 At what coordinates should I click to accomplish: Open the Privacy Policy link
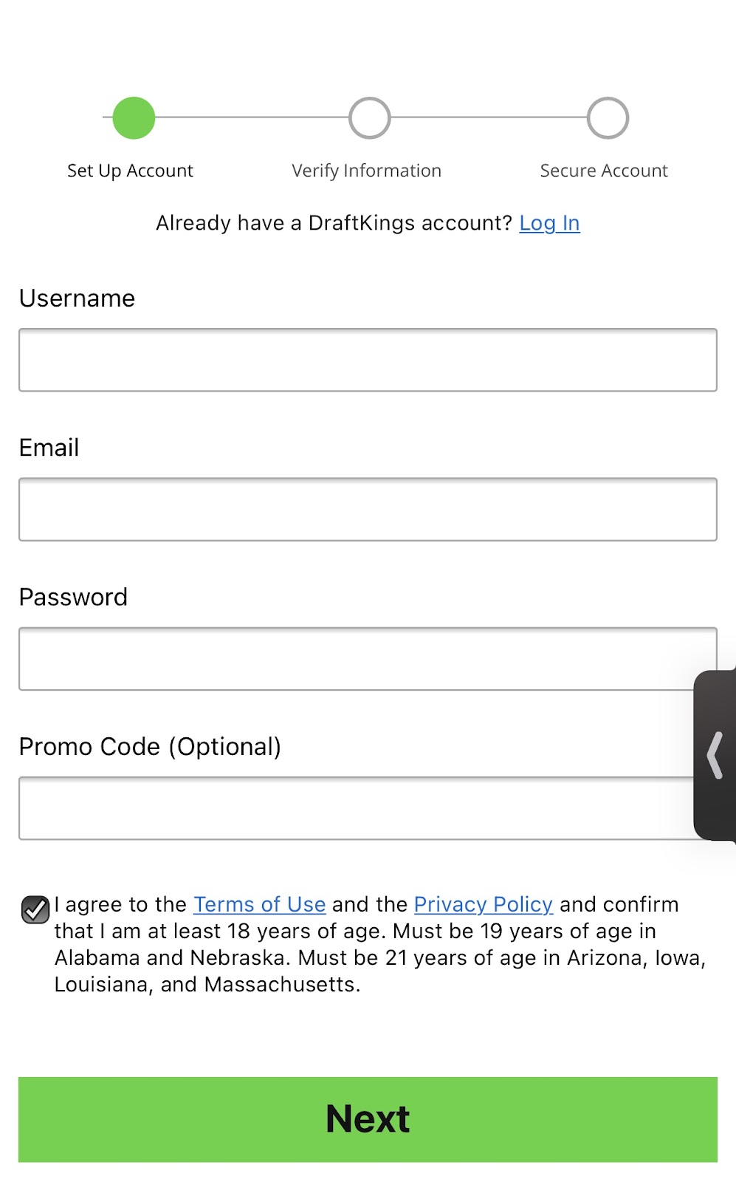tap(483, 904)
